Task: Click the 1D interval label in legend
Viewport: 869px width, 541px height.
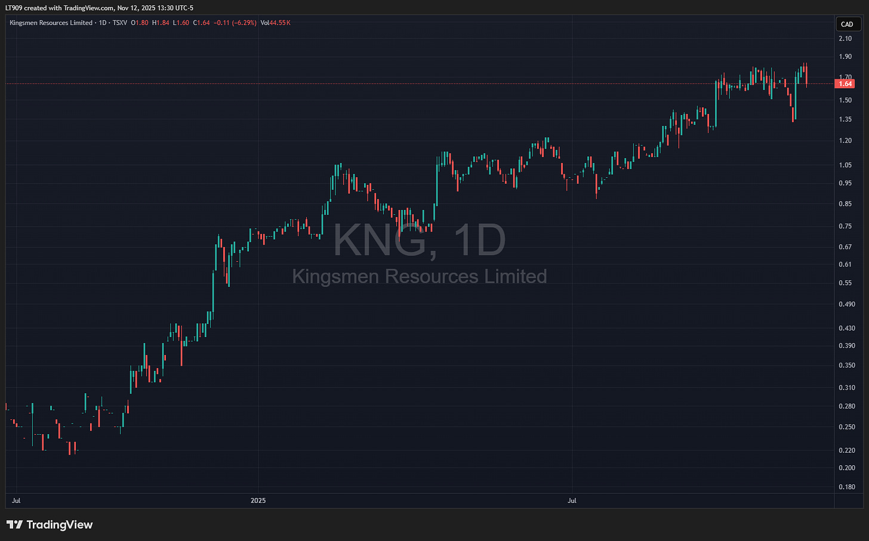Action: tap(102, 23)
